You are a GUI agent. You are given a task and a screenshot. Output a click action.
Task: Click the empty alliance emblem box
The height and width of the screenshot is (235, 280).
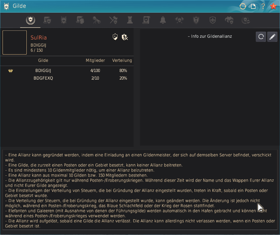click(x=15, y=42)
